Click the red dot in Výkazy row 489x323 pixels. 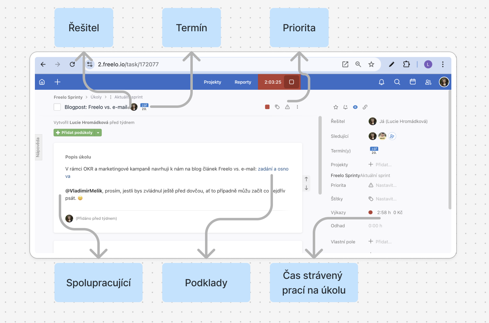[371, 212]
